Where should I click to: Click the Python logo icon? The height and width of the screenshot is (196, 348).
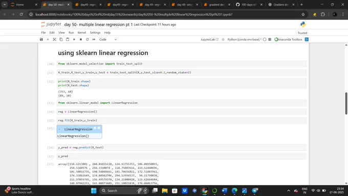click(x=303, y=25)
